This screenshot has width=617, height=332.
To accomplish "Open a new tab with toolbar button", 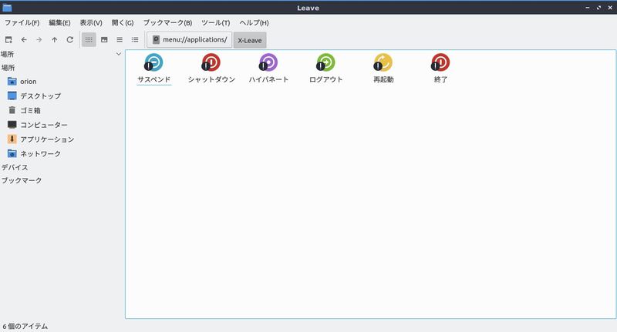I will [x=8, y=39].
